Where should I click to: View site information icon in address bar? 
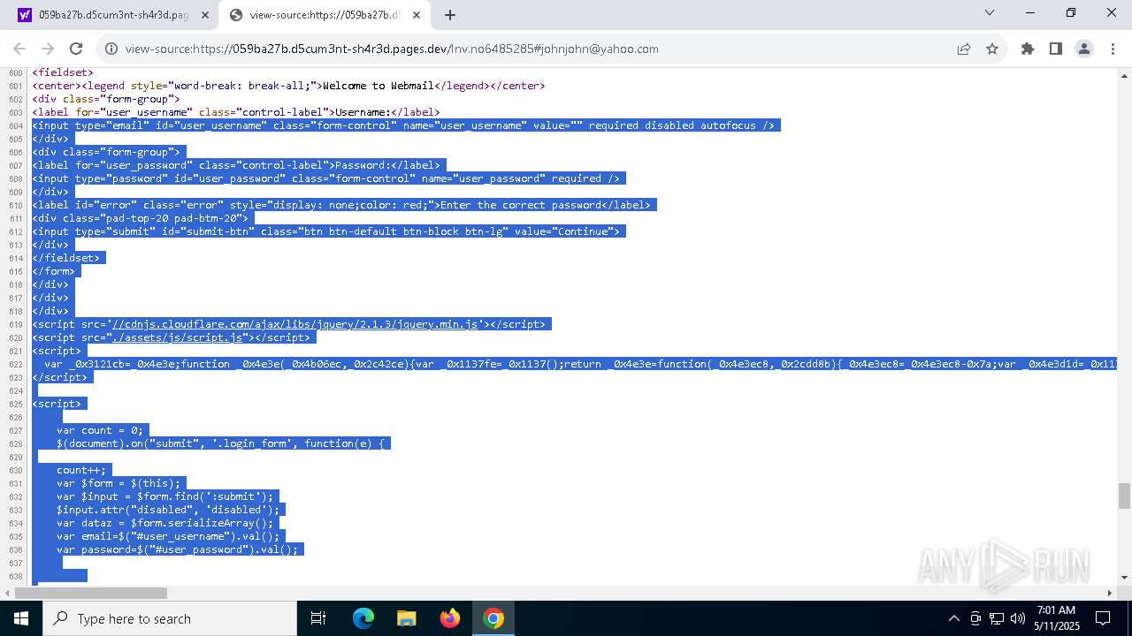pyautogui.click(x=111, y=49)
